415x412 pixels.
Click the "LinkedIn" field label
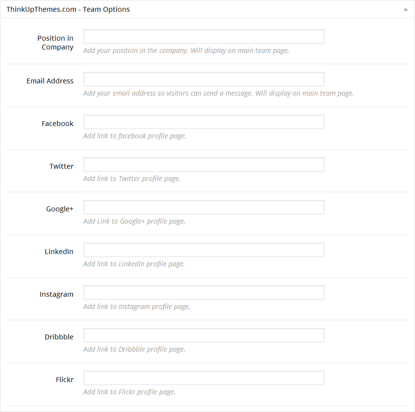pos(59,252)
